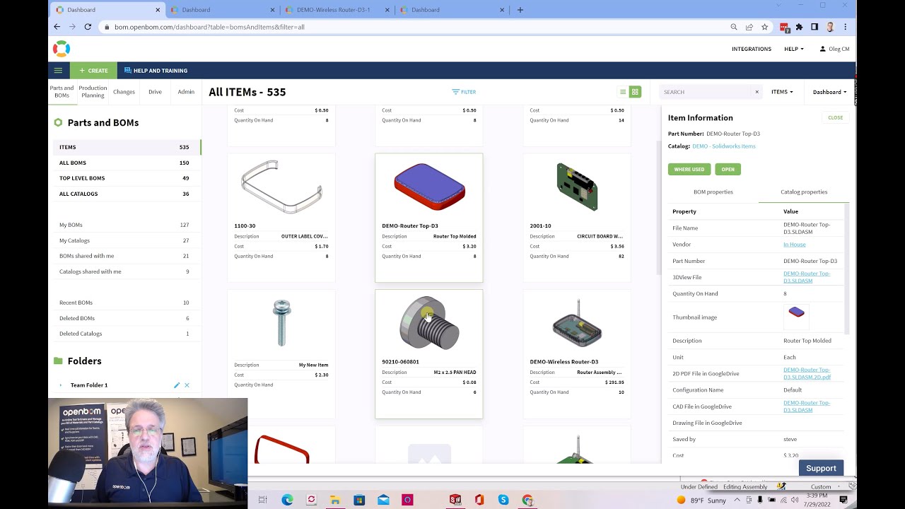Expand the ITEMS search scope dropdown
The height and width of the screenshot is (509, 905).
coord(781,92)
